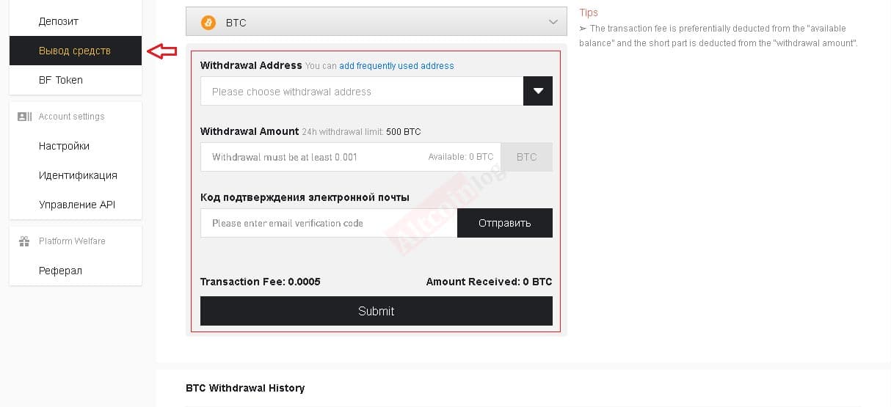This screenshot has height=407, width=891.
Task: Submit the withdrawal request
Action: click(x=377, y=311)
